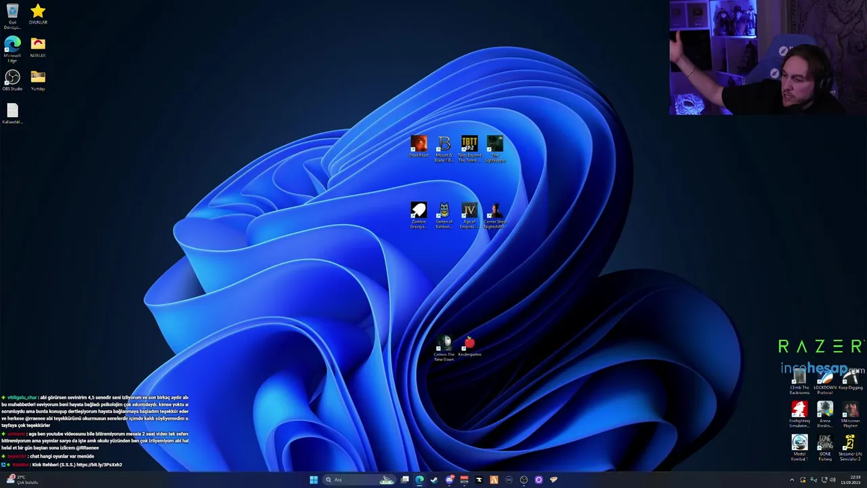The image size is (867, 488).
Task: Open OBS Studio from the taskbar
Action: pyautogui.click(x=524, y=480)
